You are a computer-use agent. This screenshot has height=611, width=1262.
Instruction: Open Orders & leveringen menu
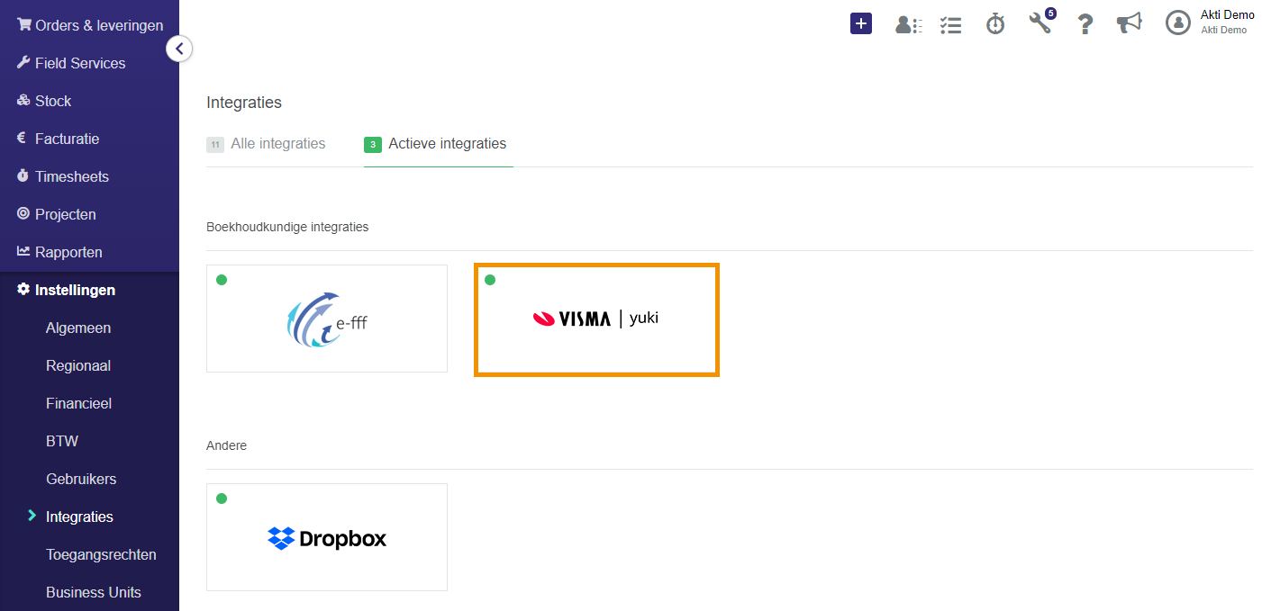click(x=90, y=25)
